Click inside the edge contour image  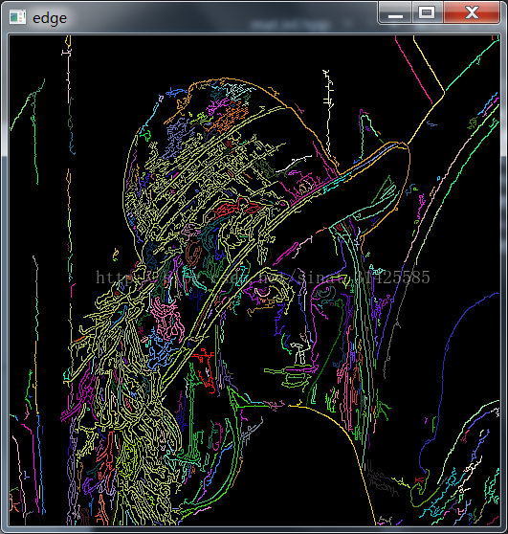[254, 280]
